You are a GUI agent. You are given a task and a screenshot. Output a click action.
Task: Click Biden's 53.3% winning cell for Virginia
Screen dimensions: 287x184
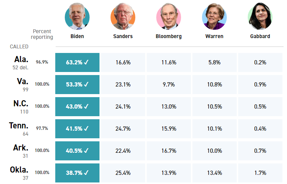pos(77,85)
